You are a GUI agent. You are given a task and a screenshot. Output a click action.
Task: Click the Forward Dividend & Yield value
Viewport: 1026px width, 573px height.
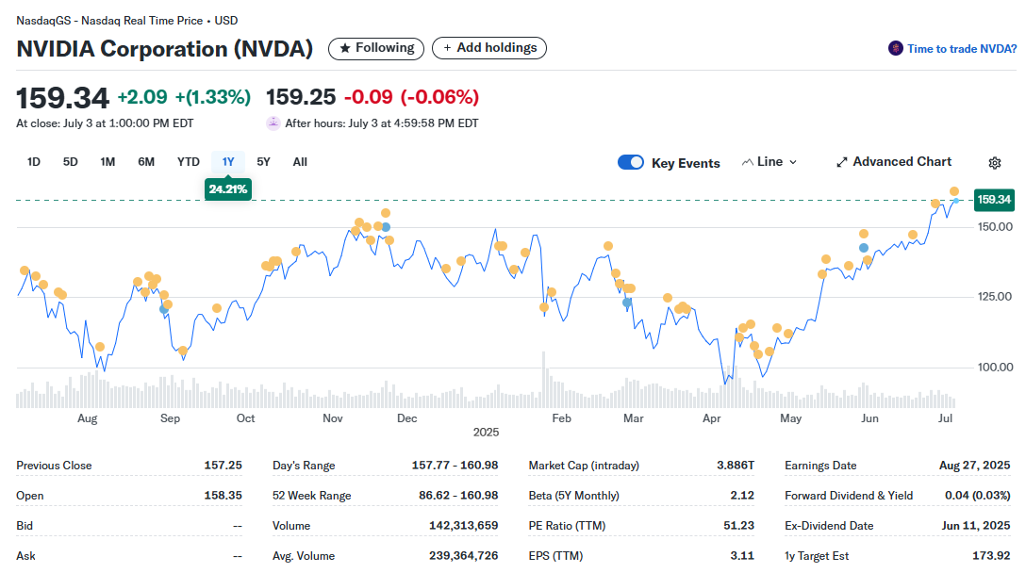[977, 495]
